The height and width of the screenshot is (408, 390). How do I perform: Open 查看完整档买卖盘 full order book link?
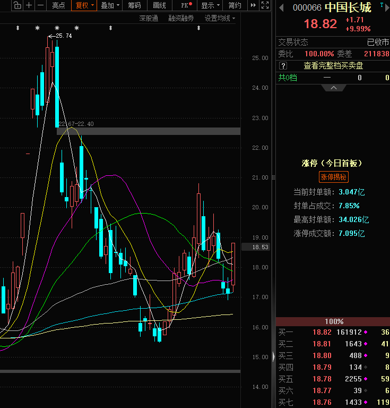coord(333,65)
